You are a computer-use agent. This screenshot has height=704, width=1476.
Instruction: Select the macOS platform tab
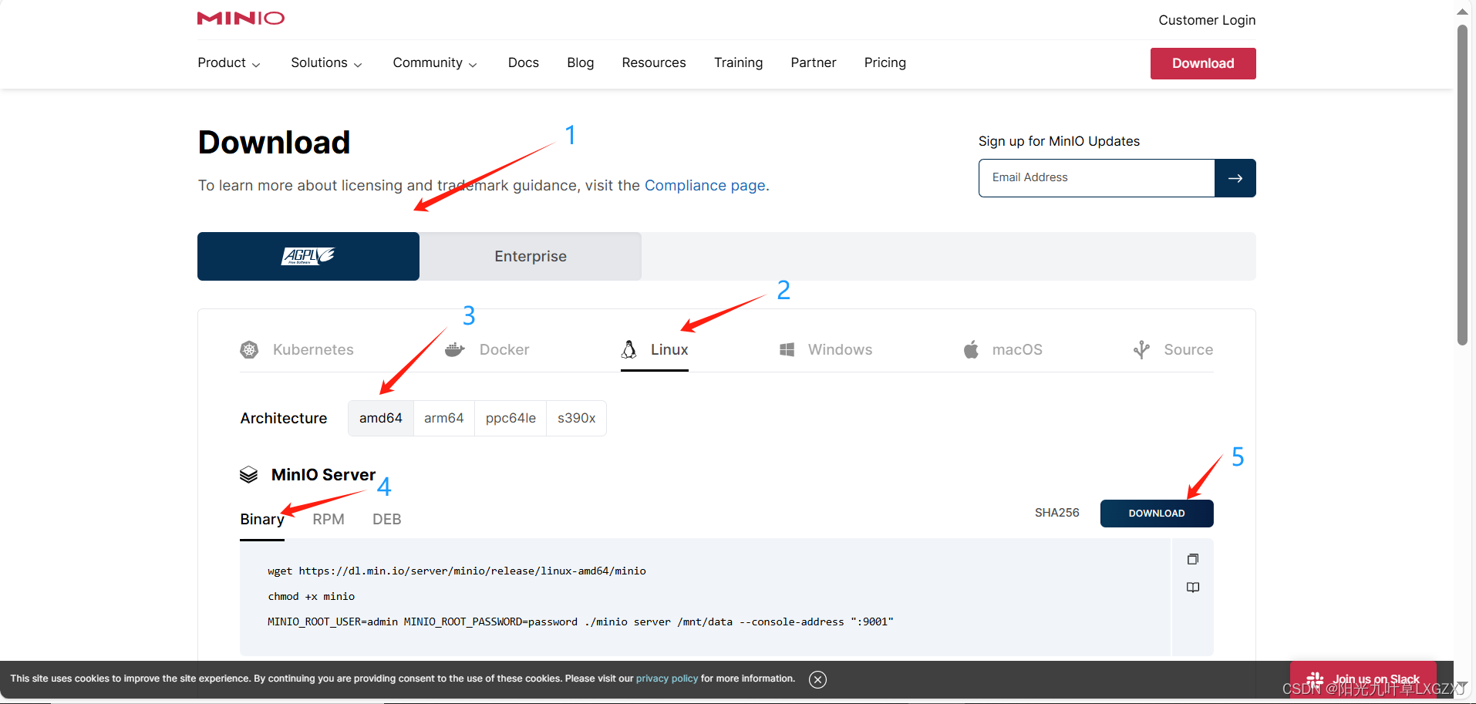pos(1003,350)
